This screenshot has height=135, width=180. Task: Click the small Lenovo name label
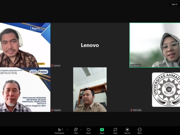[x=57, y=66]
